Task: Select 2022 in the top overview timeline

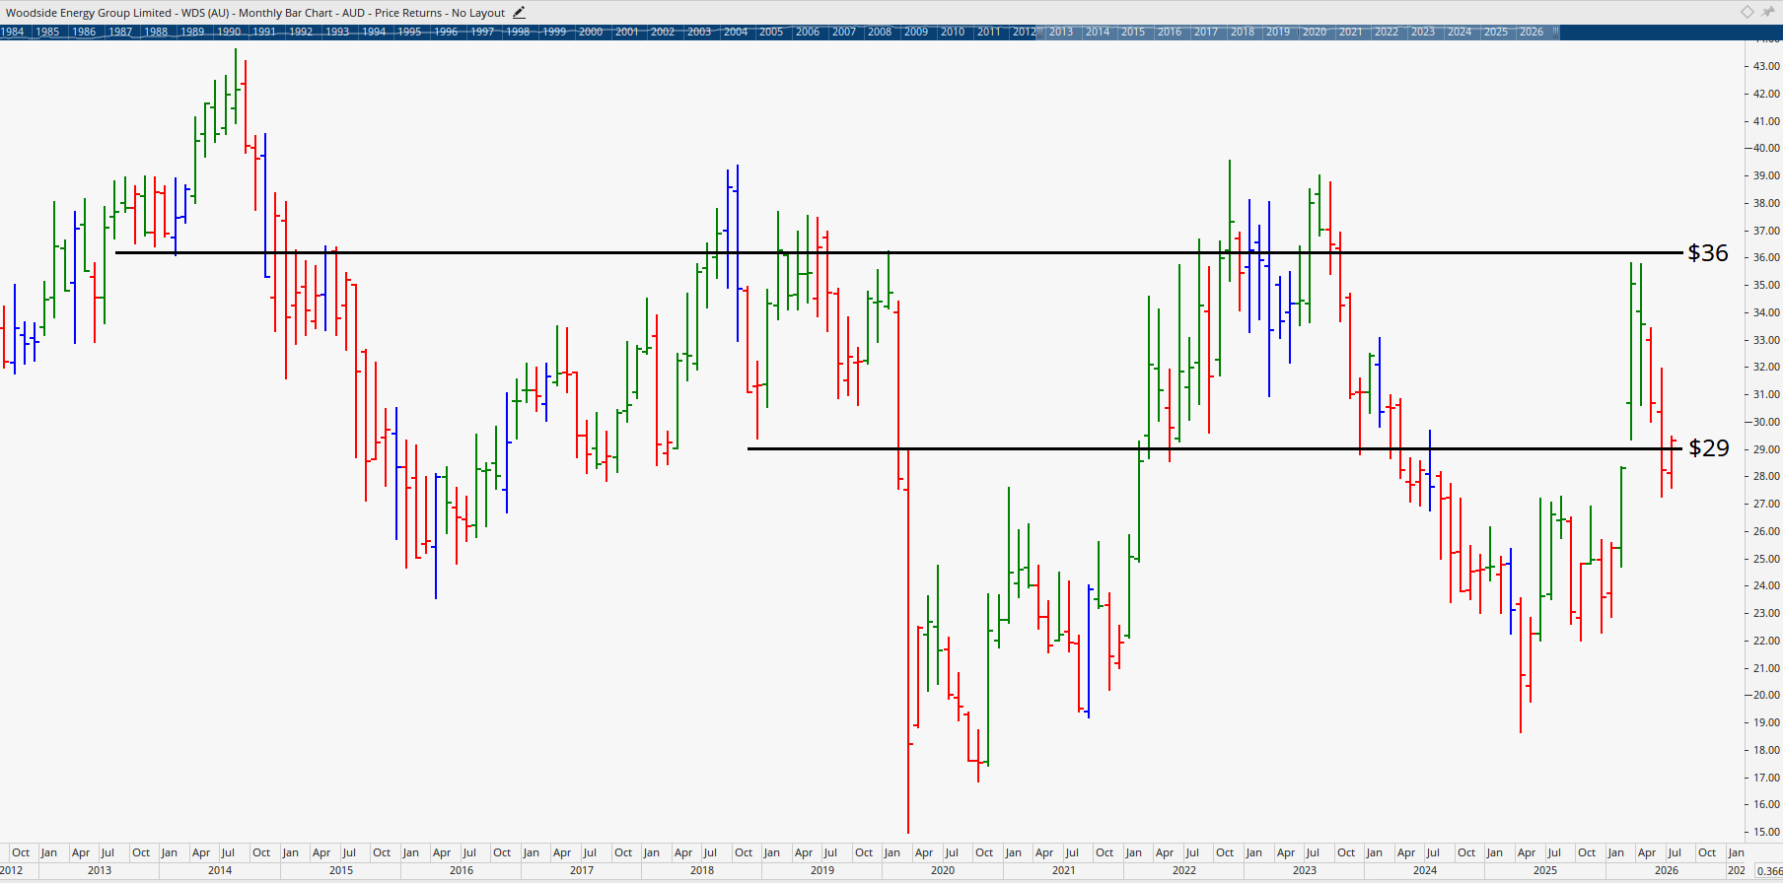Action: (x=1387, y=32)
